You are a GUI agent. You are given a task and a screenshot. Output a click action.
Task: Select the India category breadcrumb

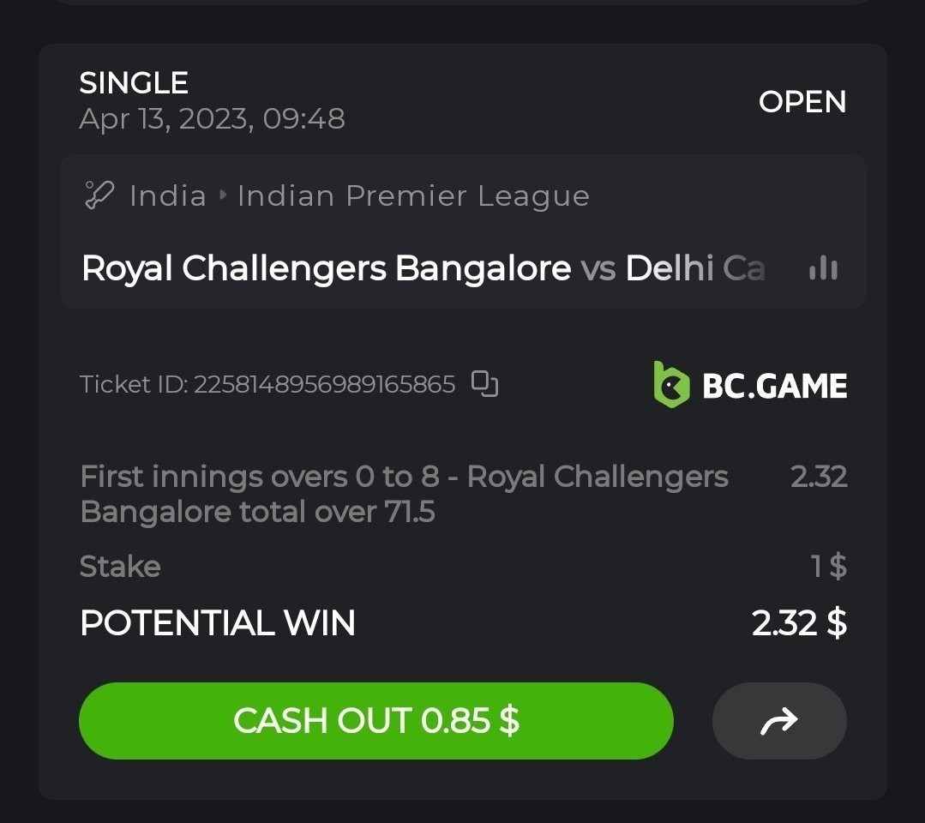(x=168, y=195)
